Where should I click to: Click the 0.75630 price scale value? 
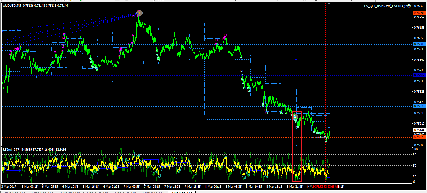pos(419,81)
